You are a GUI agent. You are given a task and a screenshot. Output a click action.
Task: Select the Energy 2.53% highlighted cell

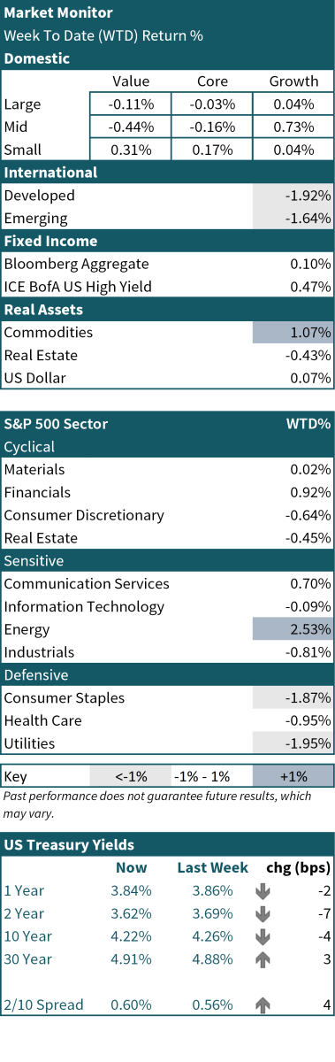(293, 630)
